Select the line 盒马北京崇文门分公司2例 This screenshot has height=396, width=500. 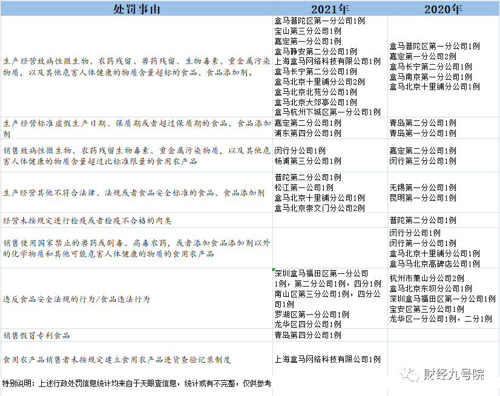pos(320,208)
